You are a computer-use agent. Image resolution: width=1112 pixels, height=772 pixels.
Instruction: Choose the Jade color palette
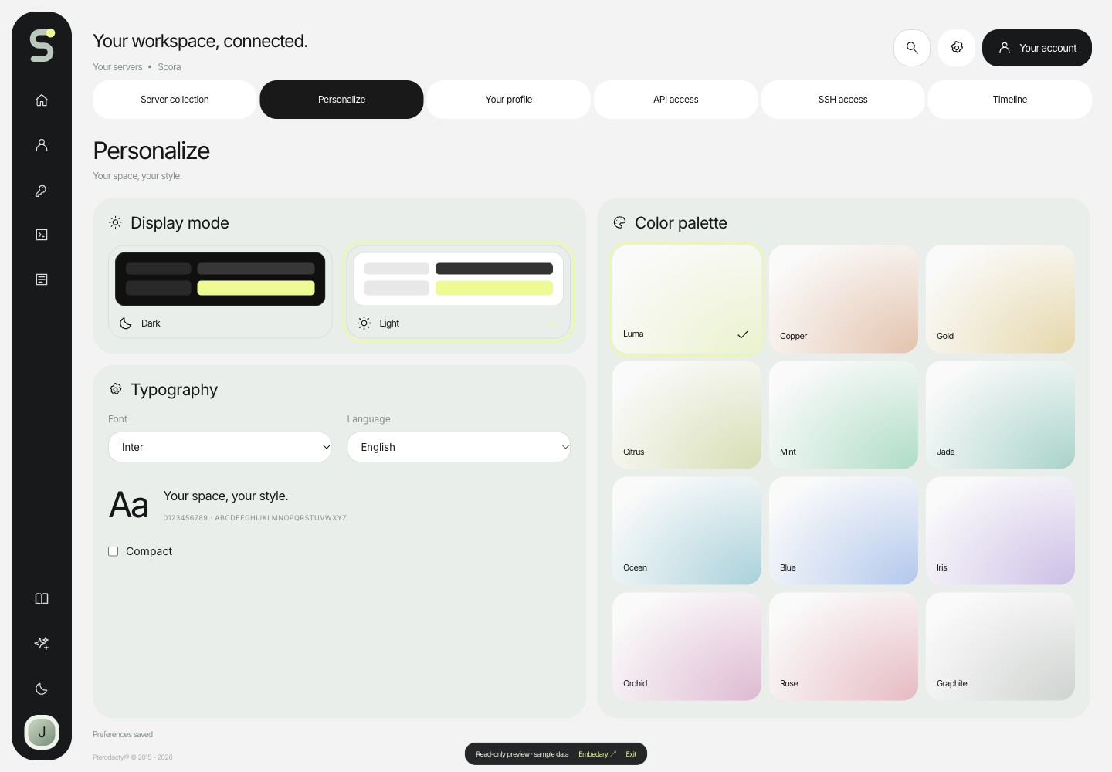1000,415
